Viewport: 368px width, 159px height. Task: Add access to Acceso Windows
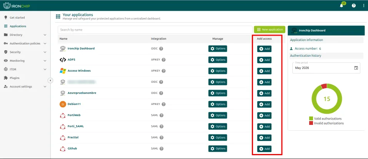pyautogui.click(x=264, y=71)
